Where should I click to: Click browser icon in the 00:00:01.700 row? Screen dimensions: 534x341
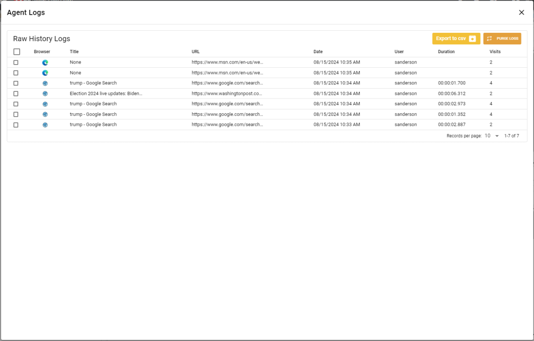coord(45,83)
